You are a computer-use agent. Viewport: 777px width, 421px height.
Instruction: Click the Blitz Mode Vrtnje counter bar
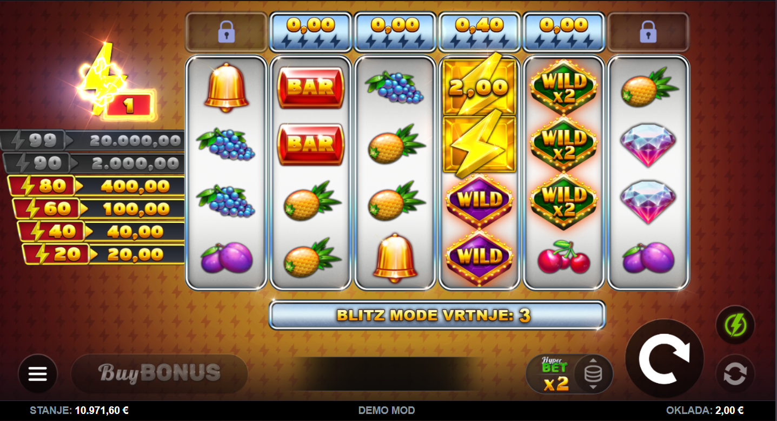437,315
